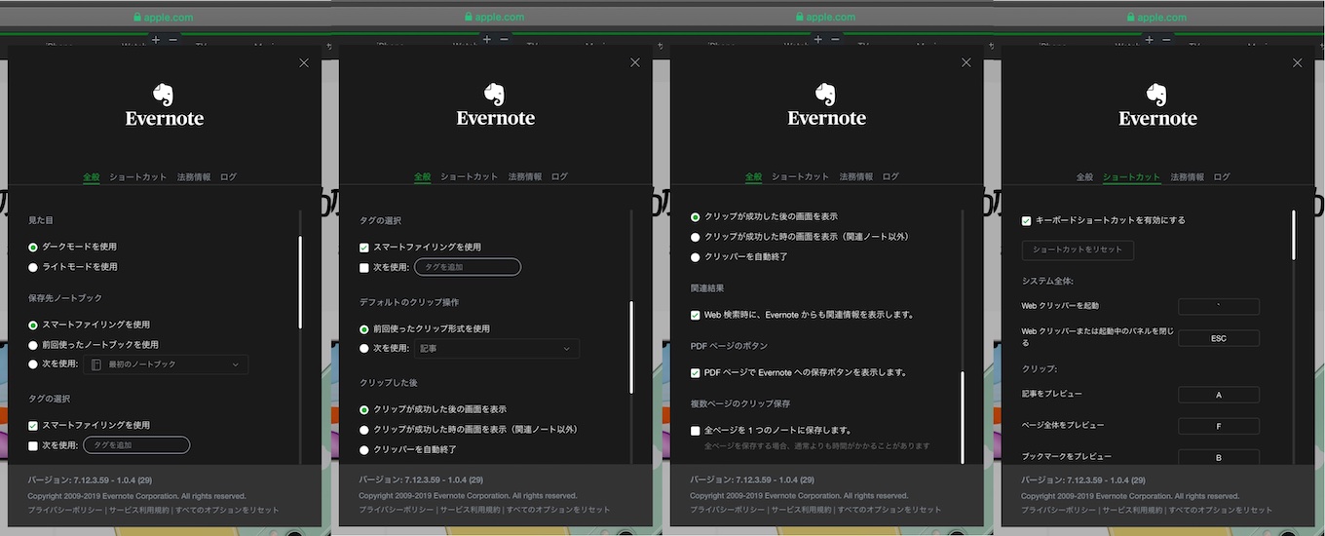1325x536 pixels.
Task: Expand the 記事 clip format dropdown
Action: point(495,349)
